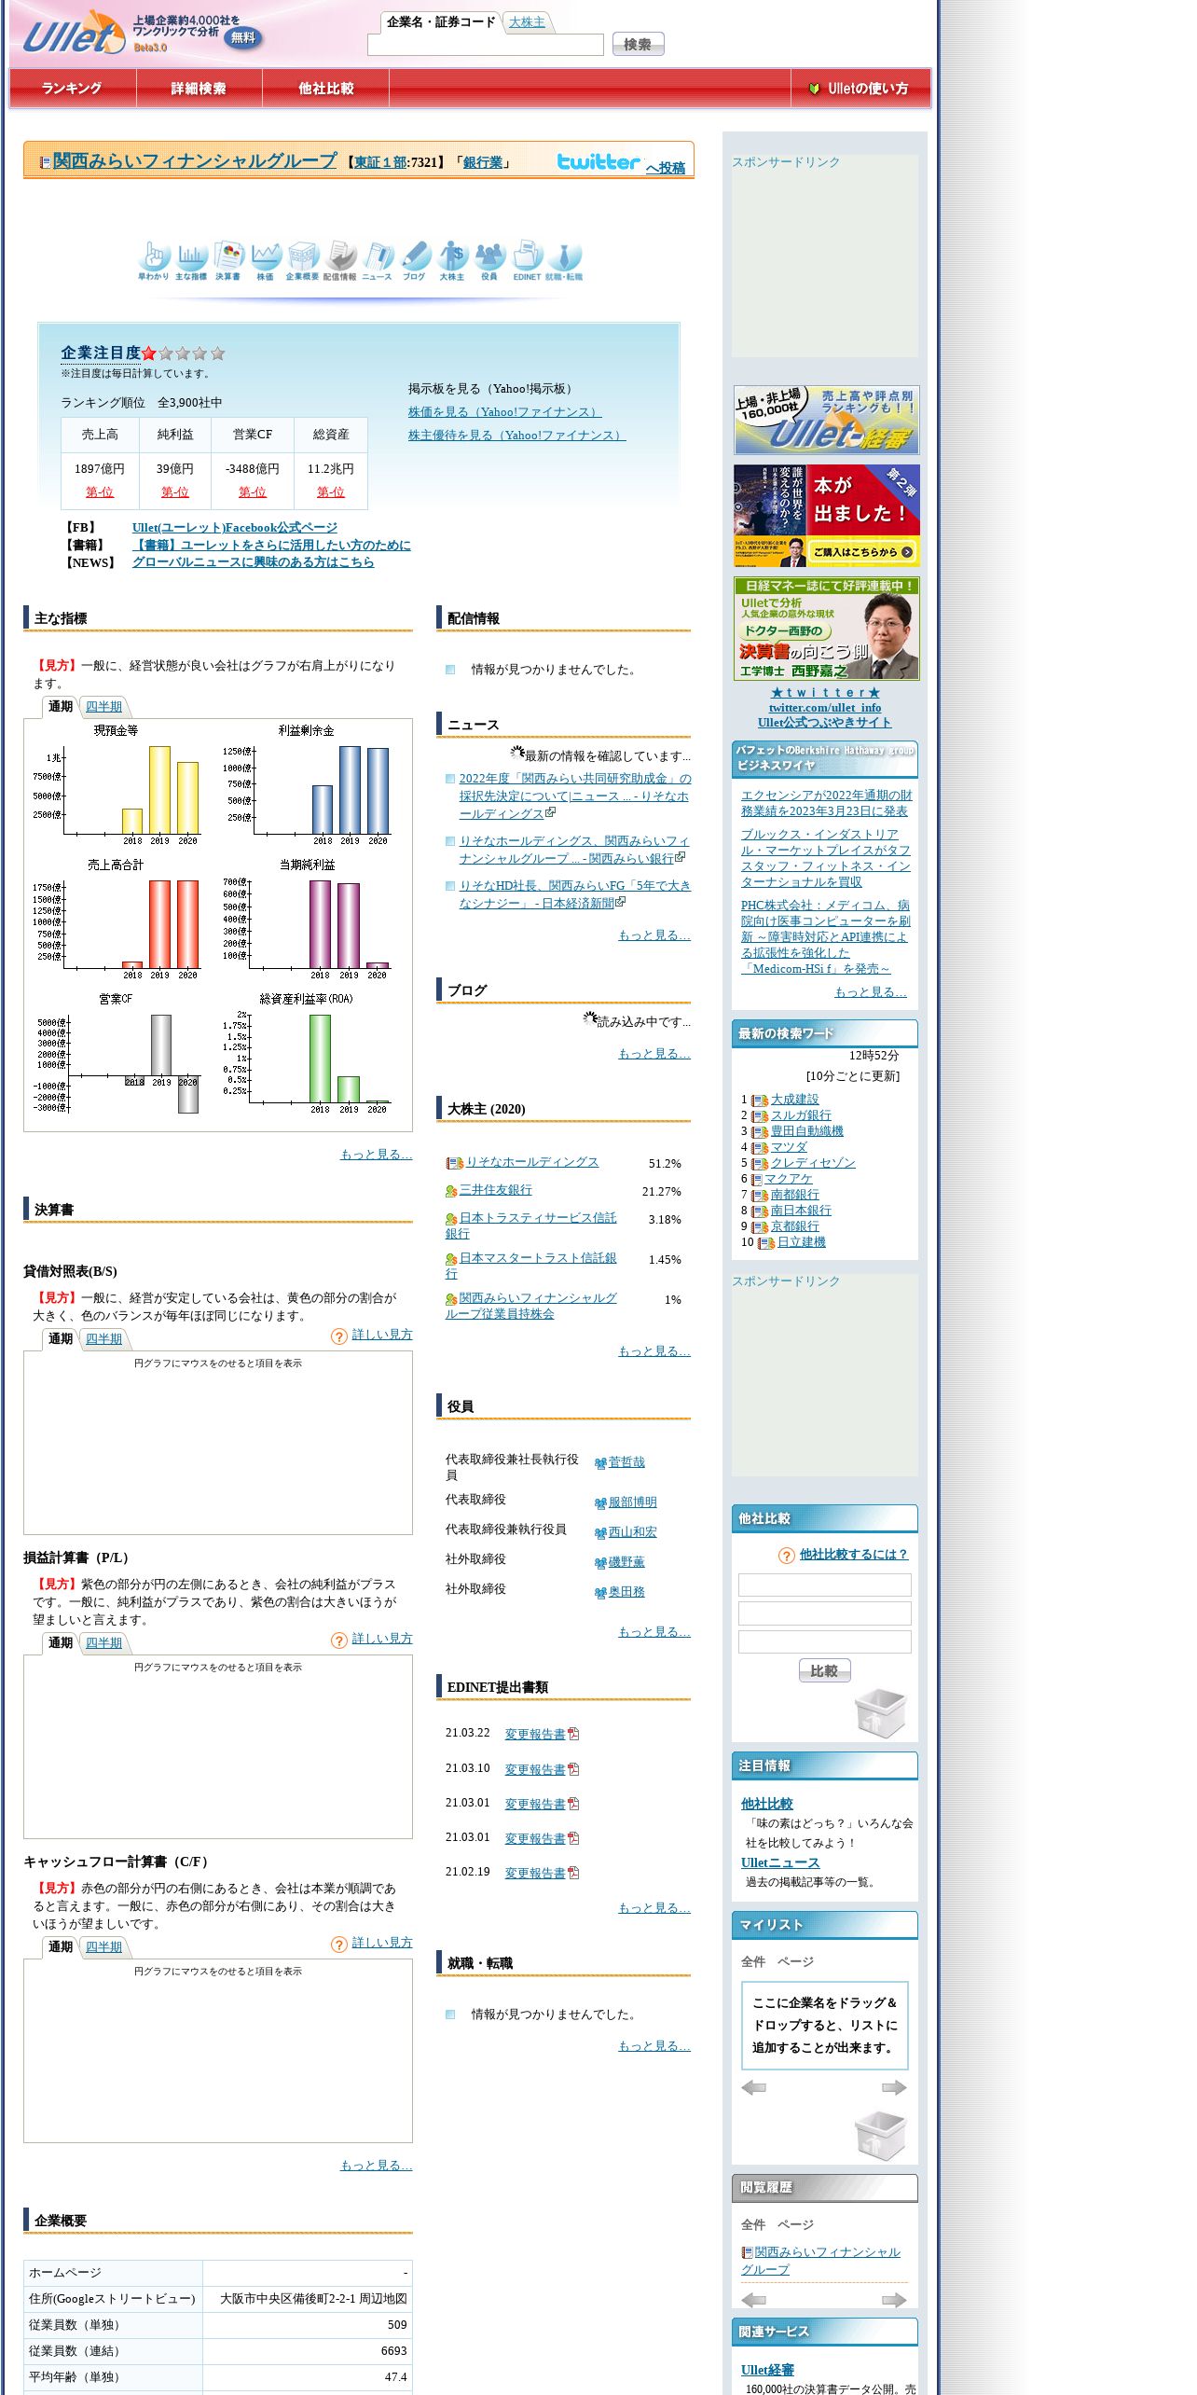Open Ulletニュース link in 注目情報
The height and width of the screenshot is (2395, 1197).
pyautogui.click(x=780, y=1862)
